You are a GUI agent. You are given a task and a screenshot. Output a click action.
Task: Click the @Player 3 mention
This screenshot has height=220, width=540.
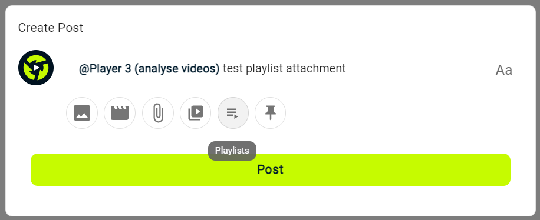pos(105,69)
